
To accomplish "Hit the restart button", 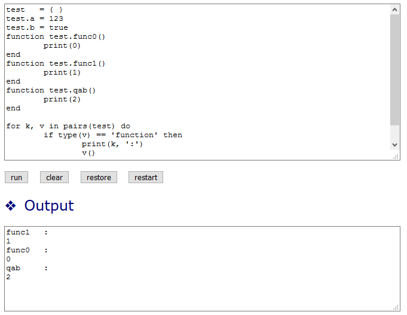I will (146, 177).
